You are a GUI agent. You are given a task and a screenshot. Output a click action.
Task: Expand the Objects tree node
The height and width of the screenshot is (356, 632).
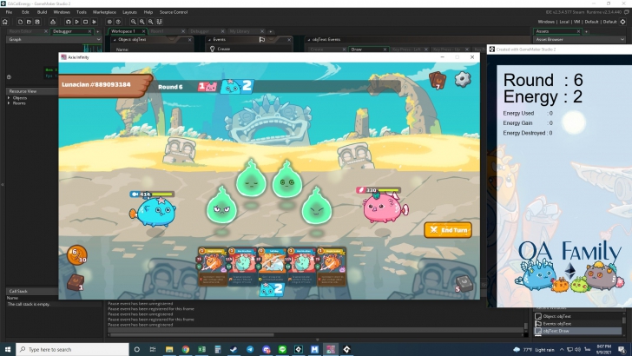click(x=9, y=98)
